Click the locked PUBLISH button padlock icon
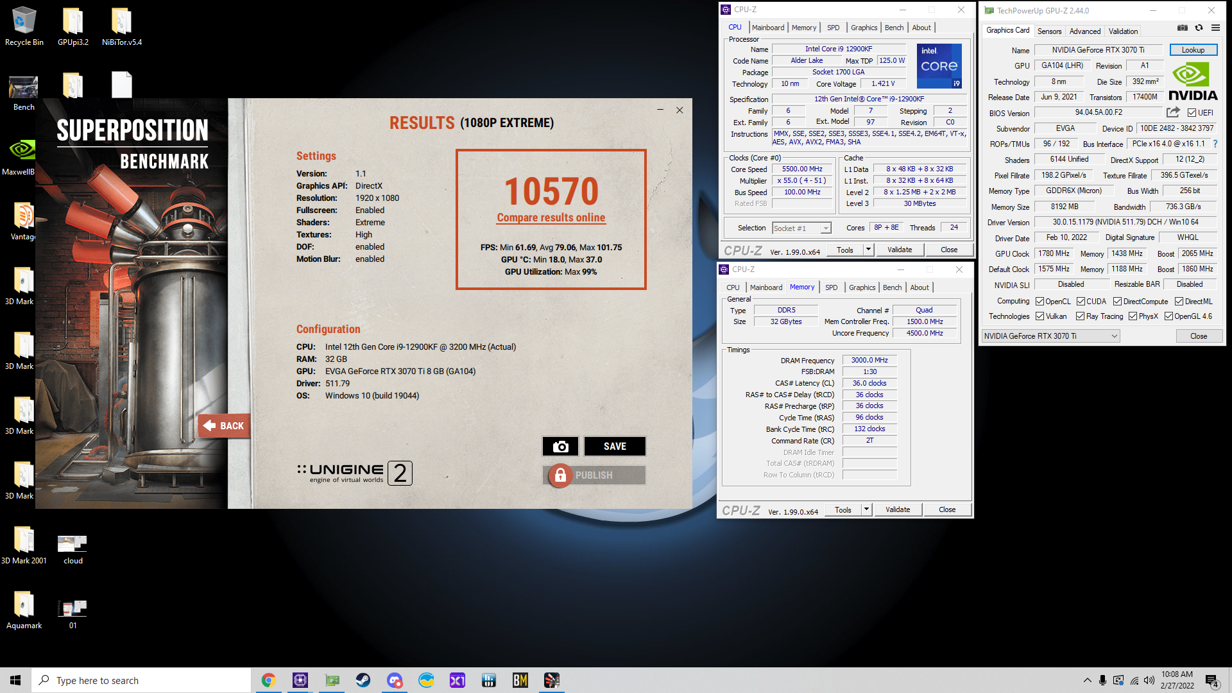Screen dimensions: 1232x693 [560, 475]
